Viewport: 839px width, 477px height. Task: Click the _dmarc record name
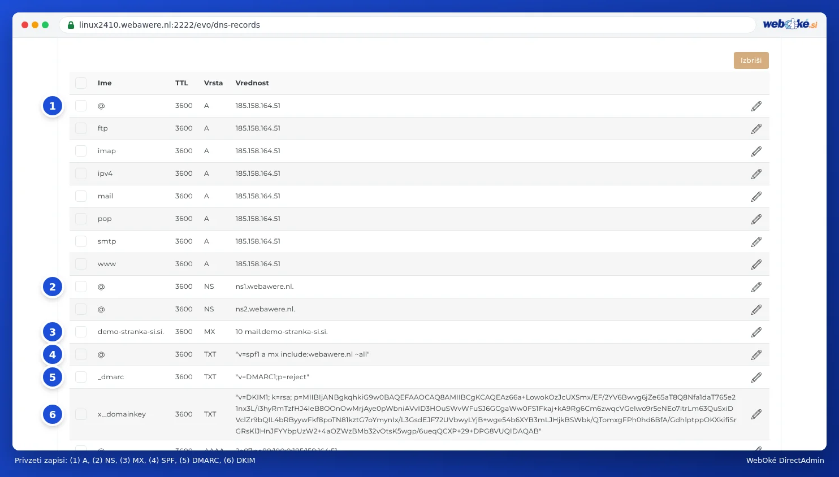111,377
